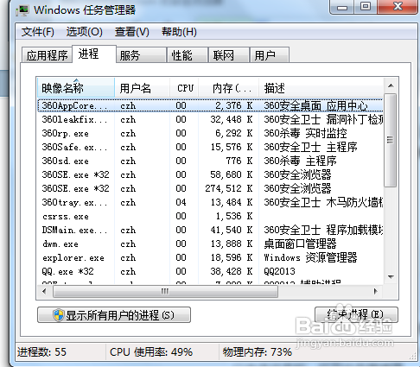The image size is (420, 367).
Task: Switch to the 用户 tab
Action: (270, 55)
